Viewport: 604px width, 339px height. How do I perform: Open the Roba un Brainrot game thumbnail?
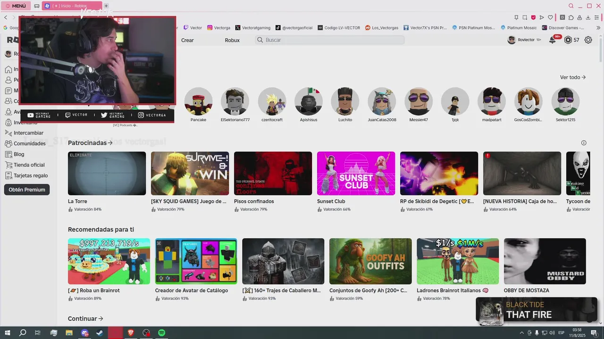[x=109, y=261]
